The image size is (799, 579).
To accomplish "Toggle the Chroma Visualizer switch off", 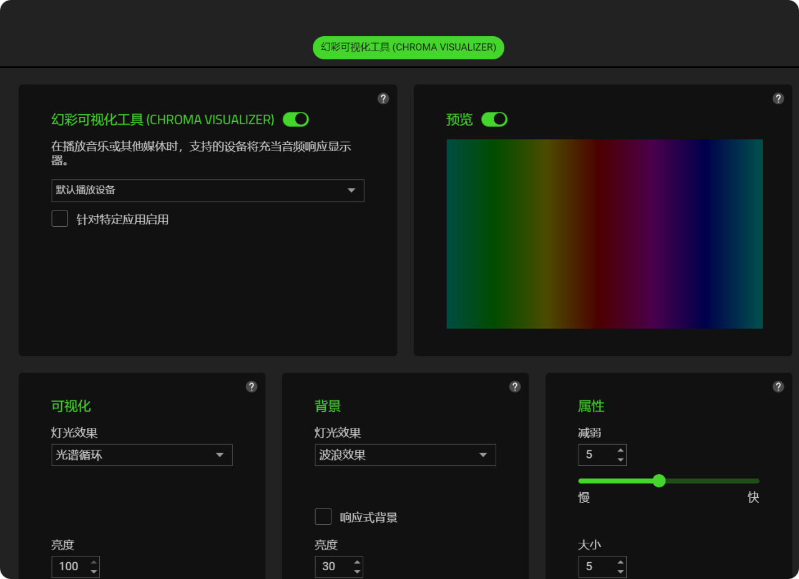I will tap(296, 119).
